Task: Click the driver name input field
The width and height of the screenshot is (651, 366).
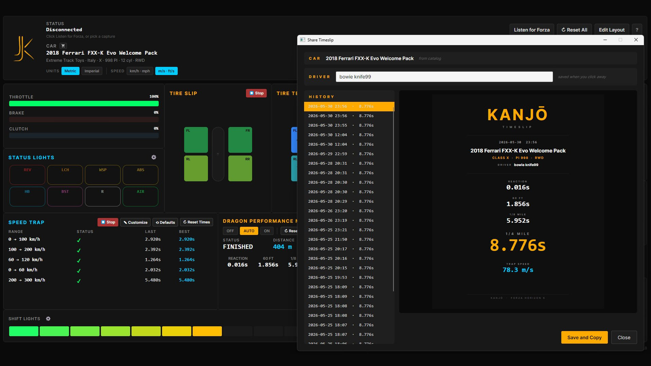Action: [x=444, y=77]
